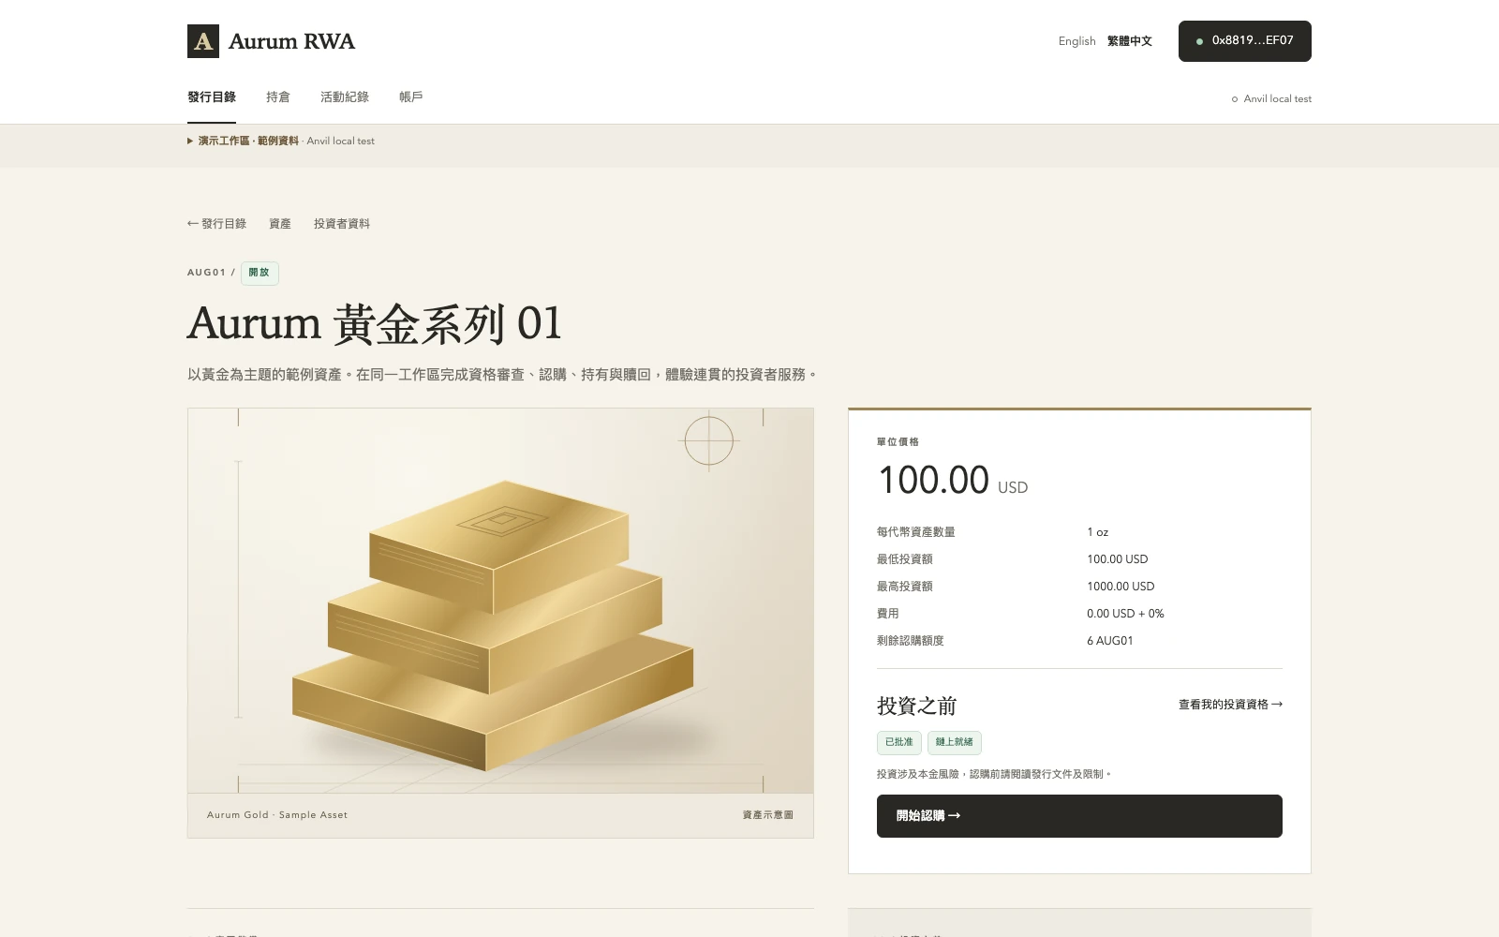Click the 已批准 status badge
This screenshot has height=937, width=1499.
point(899,742)
